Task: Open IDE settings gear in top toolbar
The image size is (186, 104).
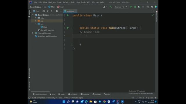Action: point(152,7)
